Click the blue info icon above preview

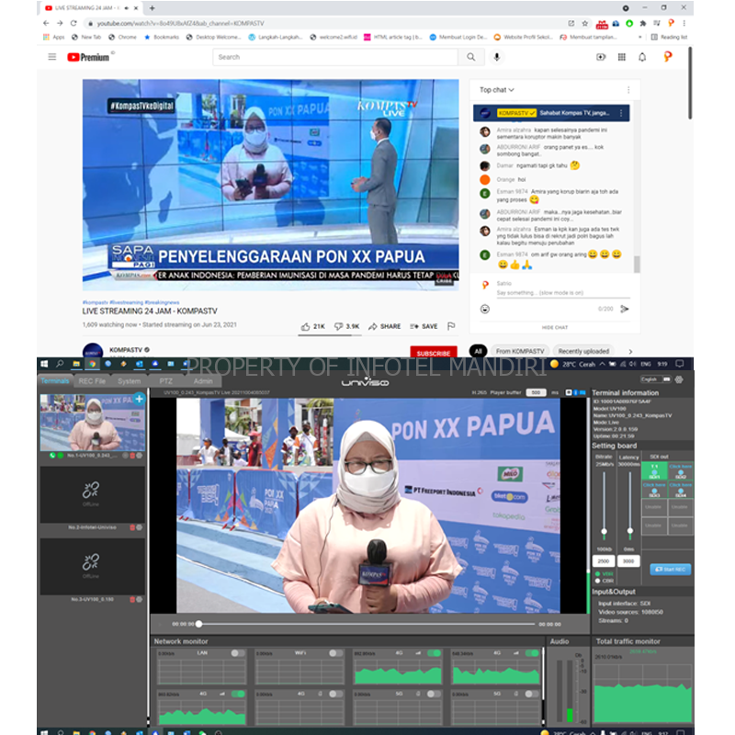(x=576, y=392)
